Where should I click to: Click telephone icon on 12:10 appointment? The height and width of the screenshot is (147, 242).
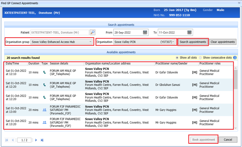click(x=45, y=73)
